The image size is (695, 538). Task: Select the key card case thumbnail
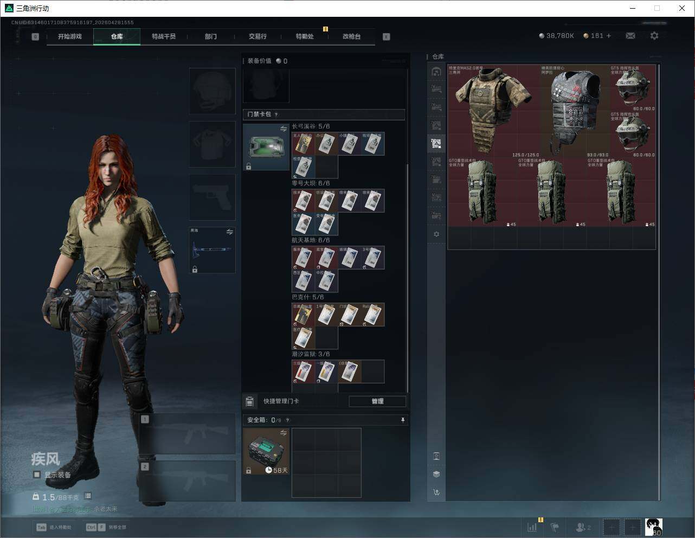(x=266, y=147)
